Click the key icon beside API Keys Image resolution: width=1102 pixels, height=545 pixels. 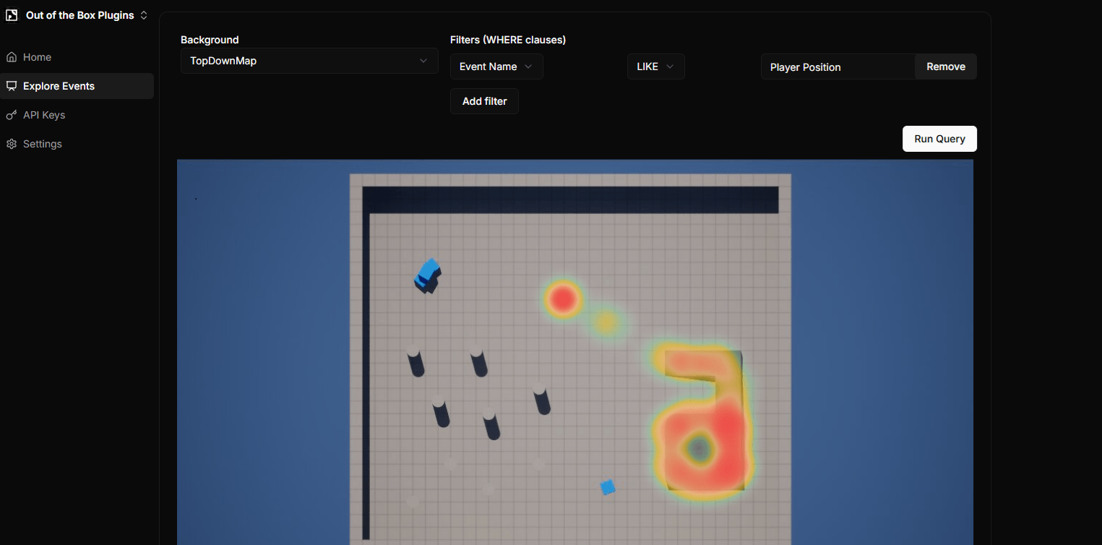click(x=12, y=114)
